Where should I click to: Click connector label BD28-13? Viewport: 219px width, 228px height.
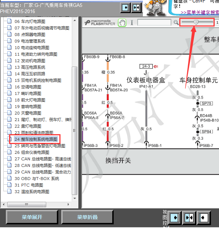[x=198, y=87]
